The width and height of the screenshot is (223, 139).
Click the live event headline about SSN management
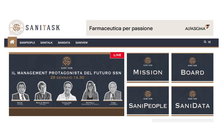point(67,73)
